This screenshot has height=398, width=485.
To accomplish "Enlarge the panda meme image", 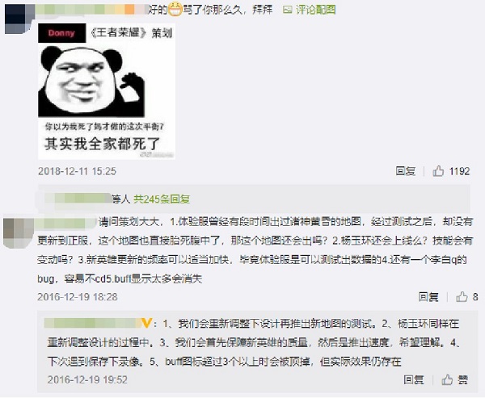I will pyautogui.click(x=107, y=91).
